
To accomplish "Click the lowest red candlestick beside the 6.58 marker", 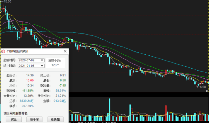I will (197, 84).
